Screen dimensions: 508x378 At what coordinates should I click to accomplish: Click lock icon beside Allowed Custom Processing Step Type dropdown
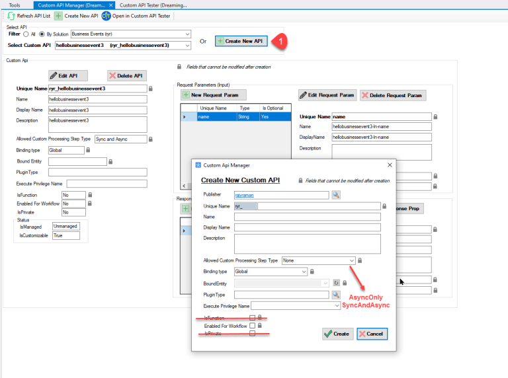click(360, 260)
